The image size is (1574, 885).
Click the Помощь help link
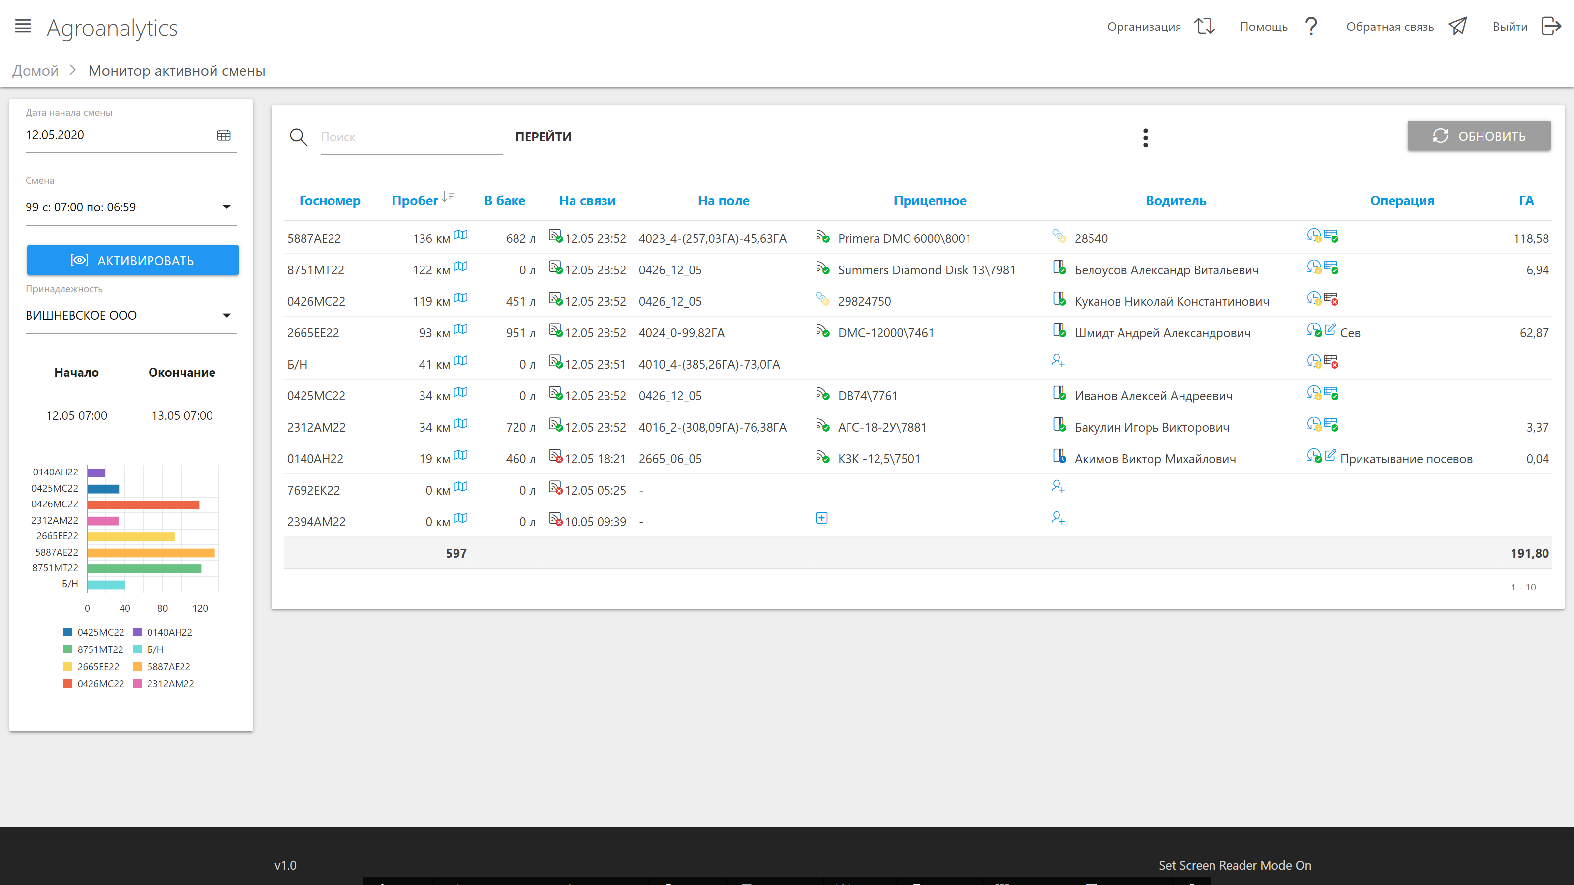(1264, 27)
